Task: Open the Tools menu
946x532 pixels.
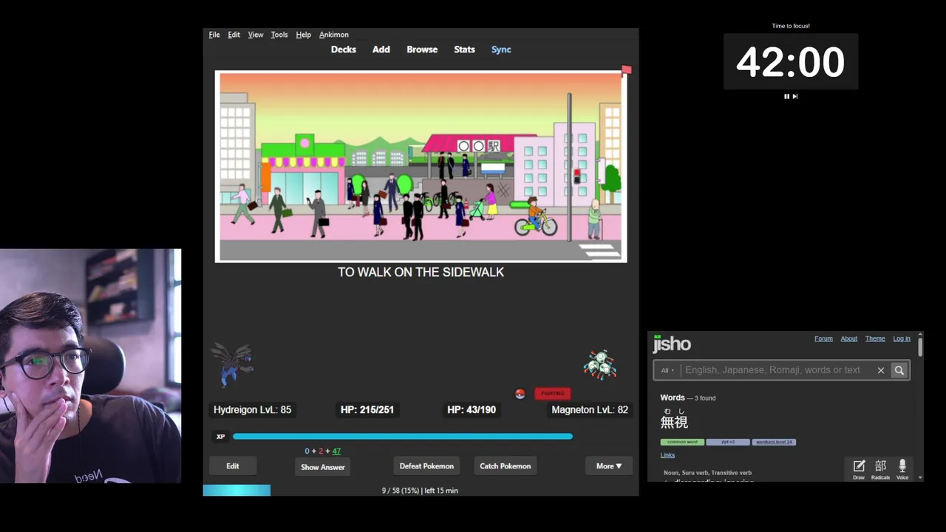Action: coord(279,35)
